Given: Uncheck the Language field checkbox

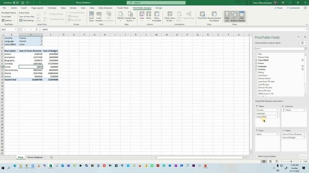Looking at the screenshot, I should click(x=256, y=66).
